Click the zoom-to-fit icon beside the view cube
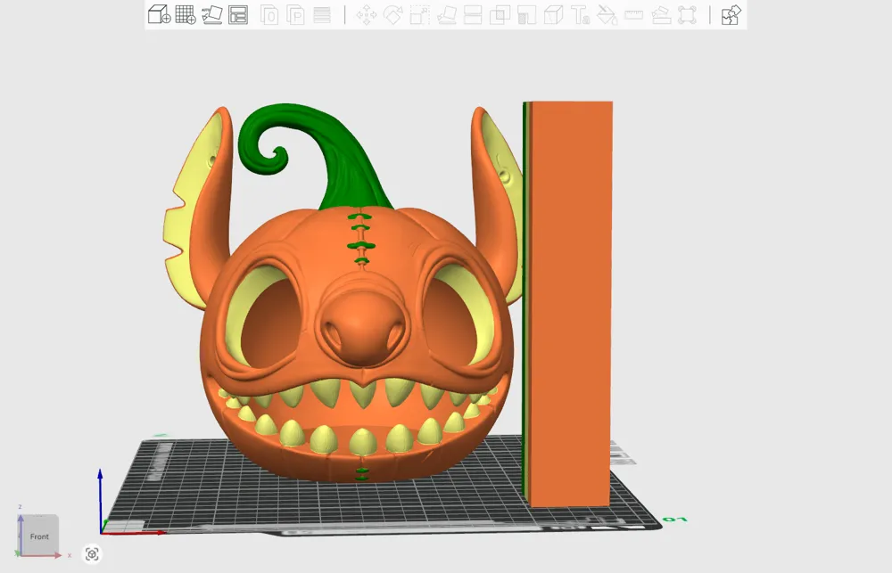Screen dimensions: 892x573 pos(92,553)
